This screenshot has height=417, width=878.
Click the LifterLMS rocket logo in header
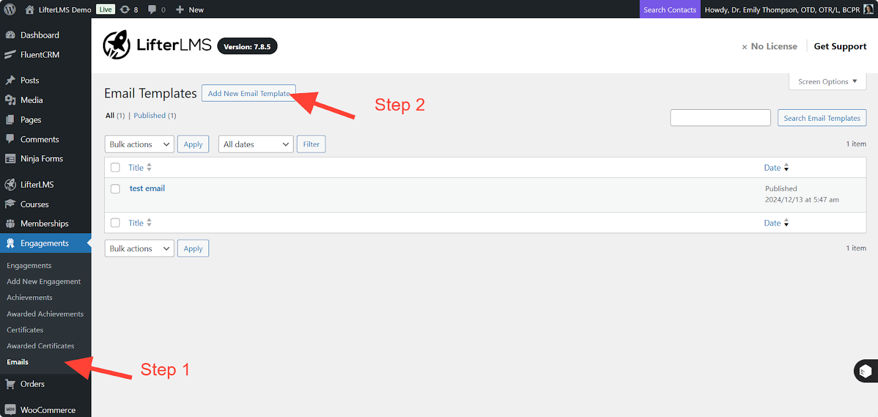117,45
